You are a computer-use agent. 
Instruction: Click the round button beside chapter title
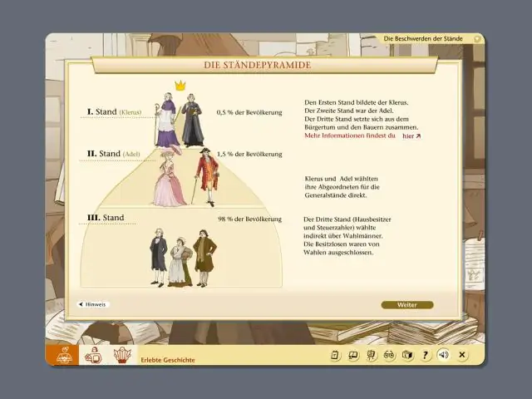click(477, 39)
